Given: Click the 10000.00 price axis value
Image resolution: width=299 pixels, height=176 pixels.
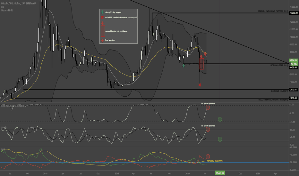Looking at the screenshot, I should (x=294, y=37).
